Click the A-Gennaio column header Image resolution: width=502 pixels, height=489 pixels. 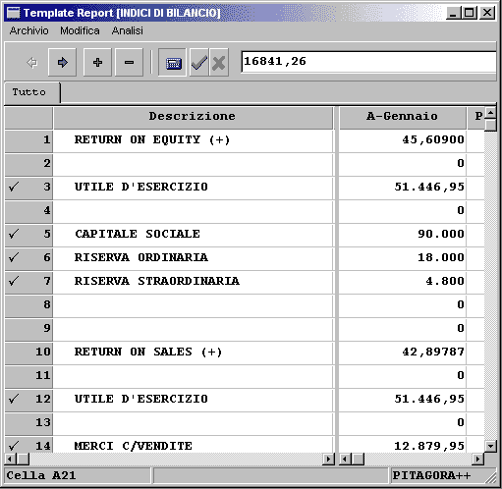[x=403, y=117]
